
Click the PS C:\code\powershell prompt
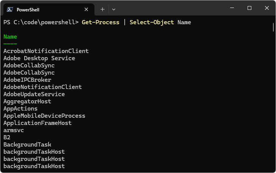(41, 22)
